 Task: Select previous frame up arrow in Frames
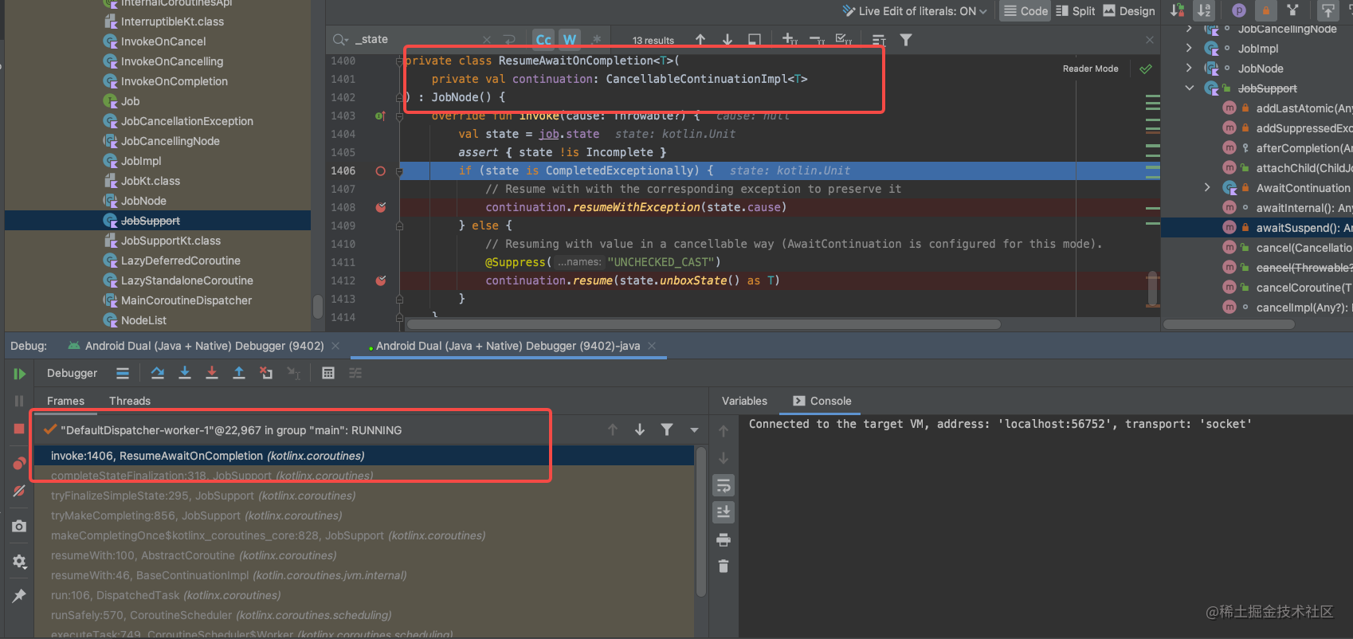click(x=613, y=429)
